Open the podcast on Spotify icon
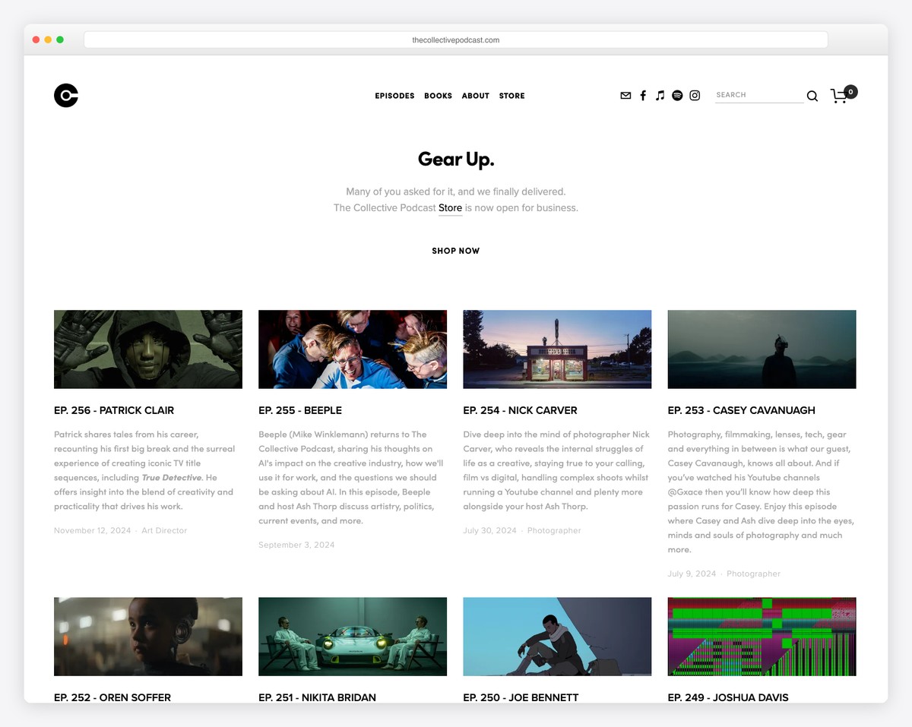The width and height of the screenshot is (912, 727). (677, 95)
